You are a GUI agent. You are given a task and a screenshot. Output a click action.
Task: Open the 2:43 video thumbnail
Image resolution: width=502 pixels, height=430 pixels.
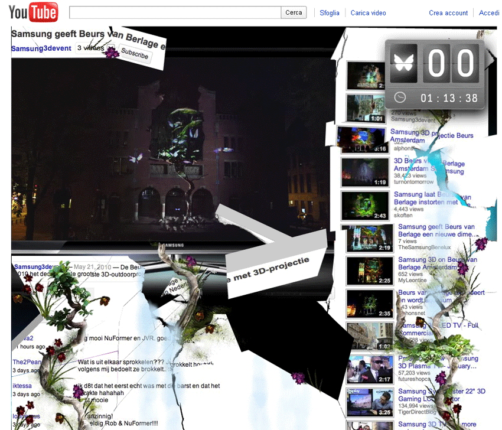point(364,206)
